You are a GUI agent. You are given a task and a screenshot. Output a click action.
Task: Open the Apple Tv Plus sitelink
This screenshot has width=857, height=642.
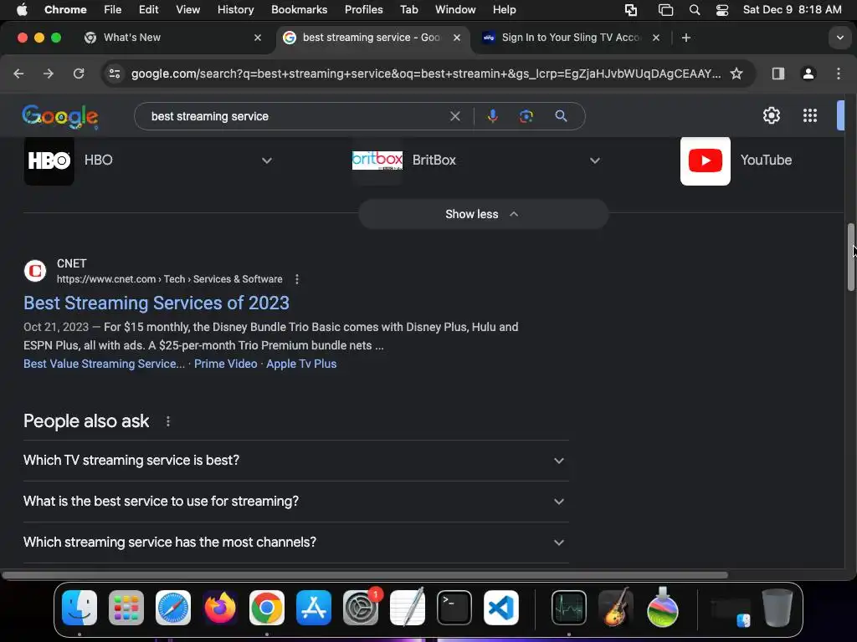(x=301, y=364)
